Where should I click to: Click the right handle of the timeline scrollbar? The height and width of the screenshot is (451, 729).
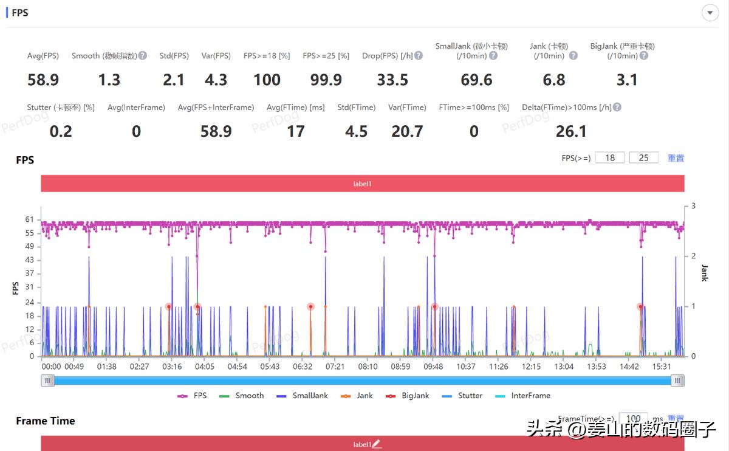pyautogui.click(x=677, y=380)
